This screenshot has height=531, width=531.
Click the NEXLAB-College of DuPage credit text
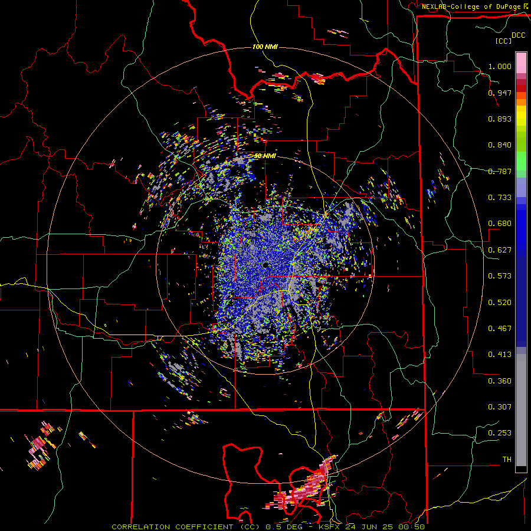[x=471, y=6]
